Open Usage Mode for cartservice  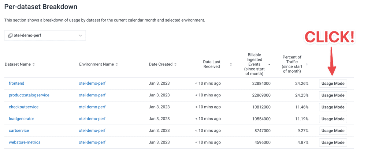click(x=333, y=131)
